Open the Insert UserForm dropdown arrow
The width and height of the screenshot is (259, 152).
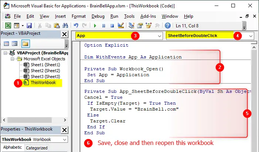click(x=23, y=26)
